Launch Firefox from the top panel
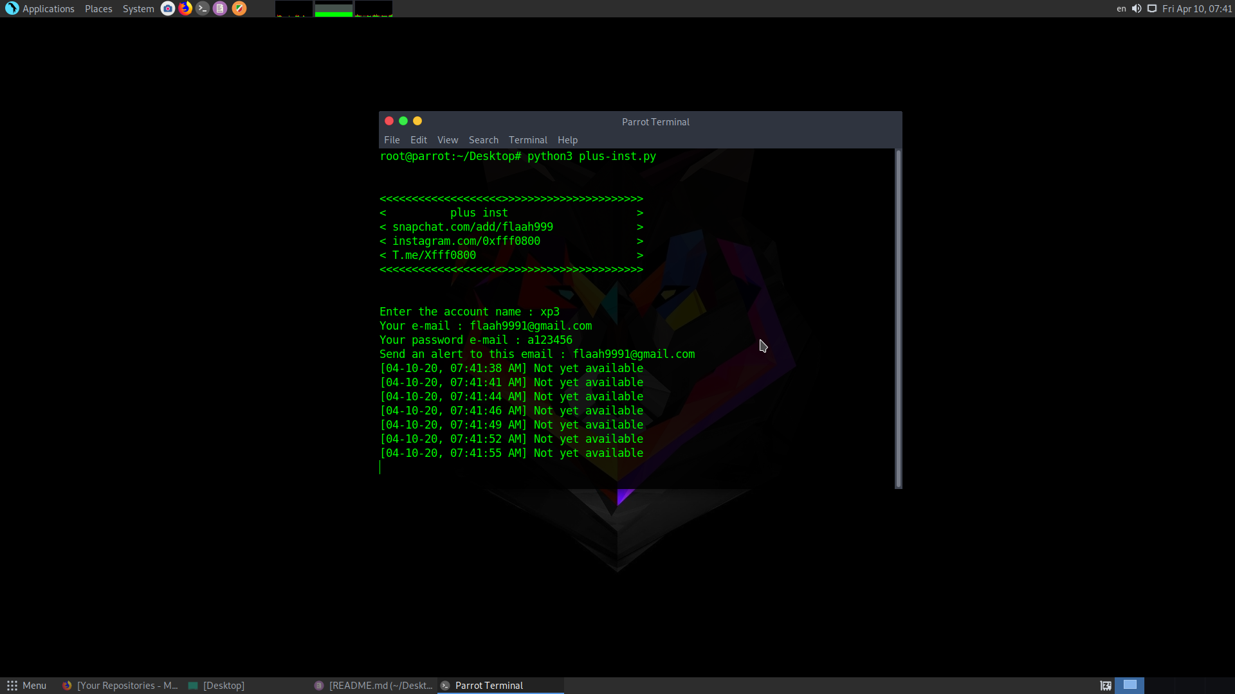1235x694 pixels. [x=185, y=8]
